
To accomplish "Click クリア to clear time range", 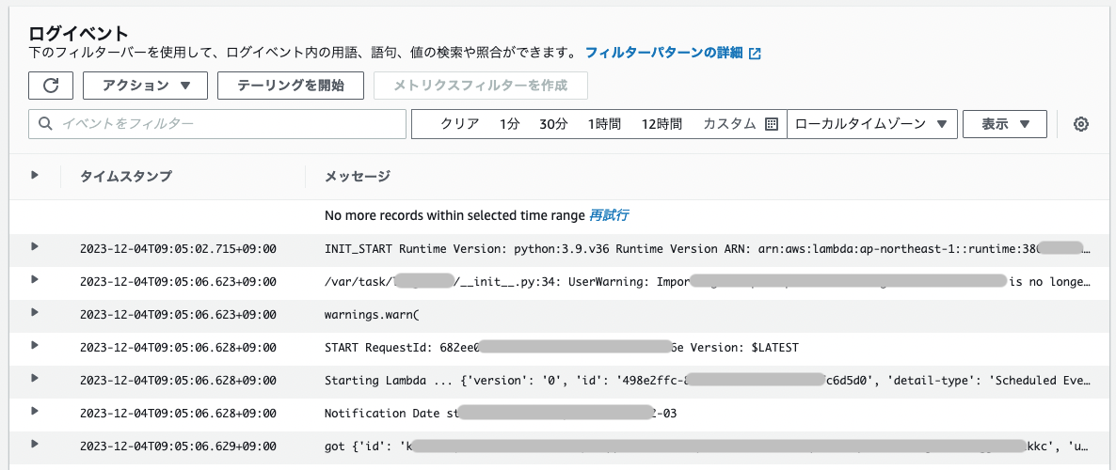I will pos(460,124).
